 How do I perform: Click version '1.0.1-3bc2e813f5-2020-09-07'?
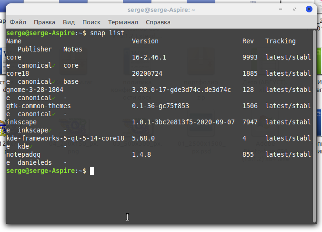(183, 122)
